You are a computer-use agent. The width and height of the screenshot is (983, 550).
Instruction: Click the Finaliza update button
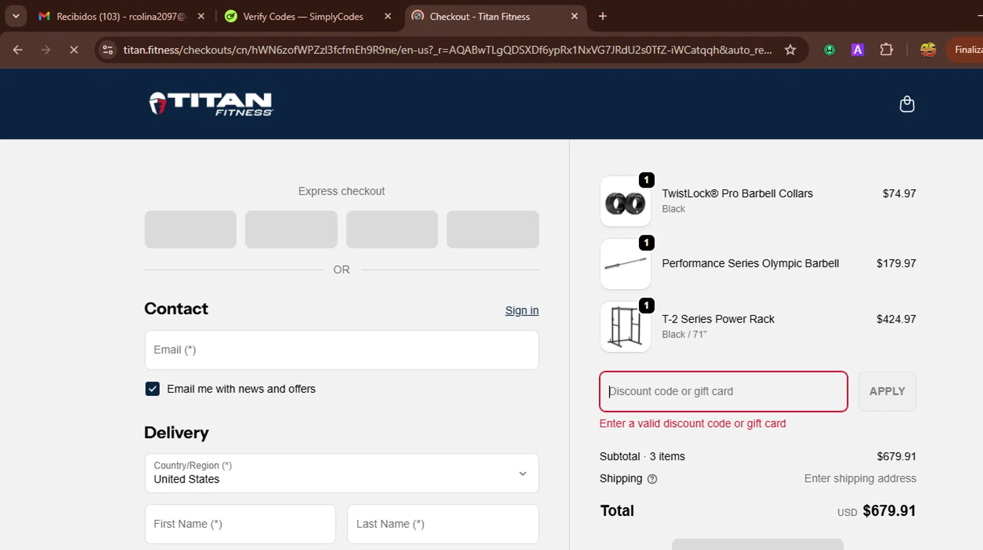point(965,50)
